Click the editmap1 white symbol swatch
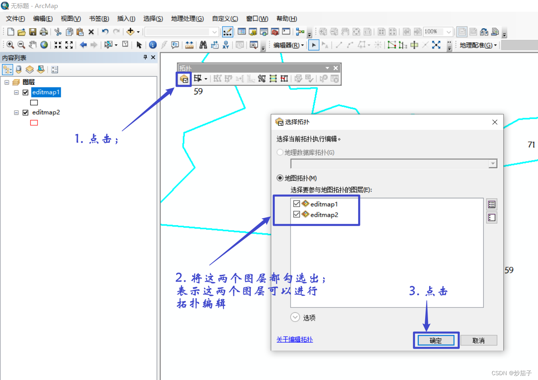538x380 pixels. (x=34, y=103)
